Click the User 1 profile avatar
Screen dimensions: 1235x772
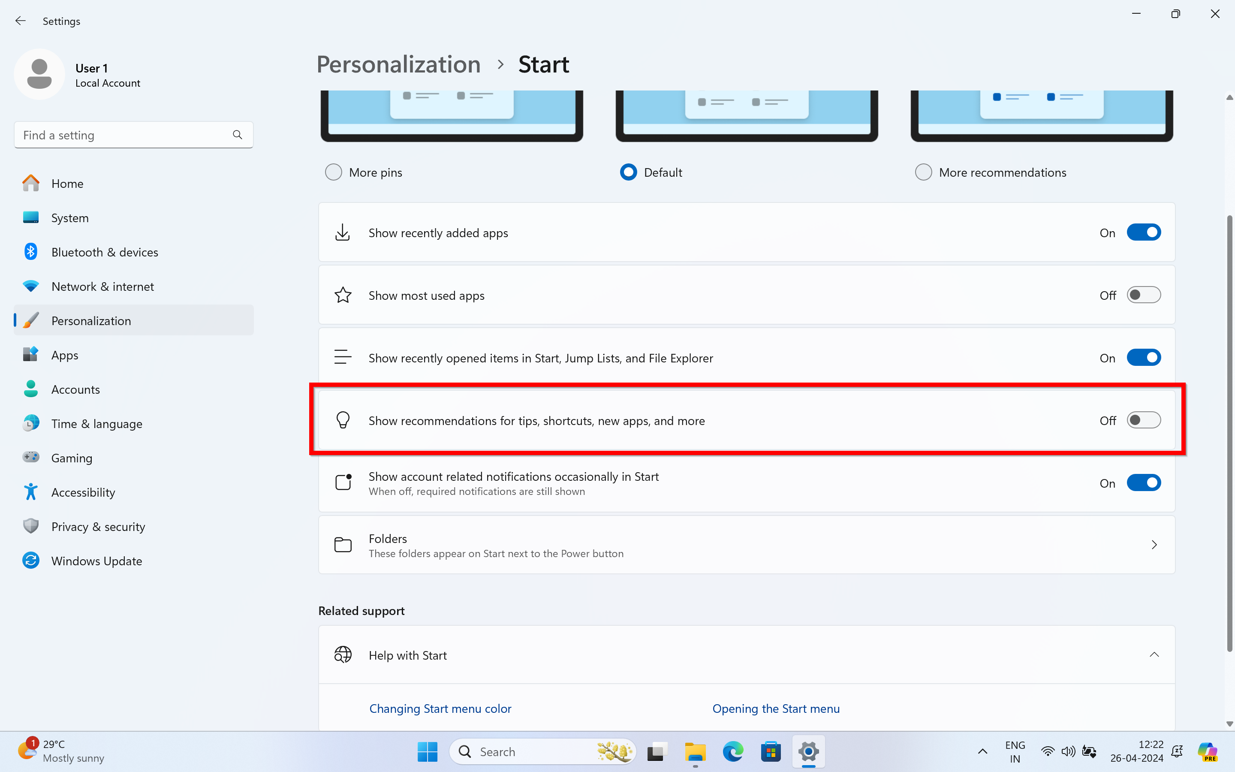[x=39, y=75]
